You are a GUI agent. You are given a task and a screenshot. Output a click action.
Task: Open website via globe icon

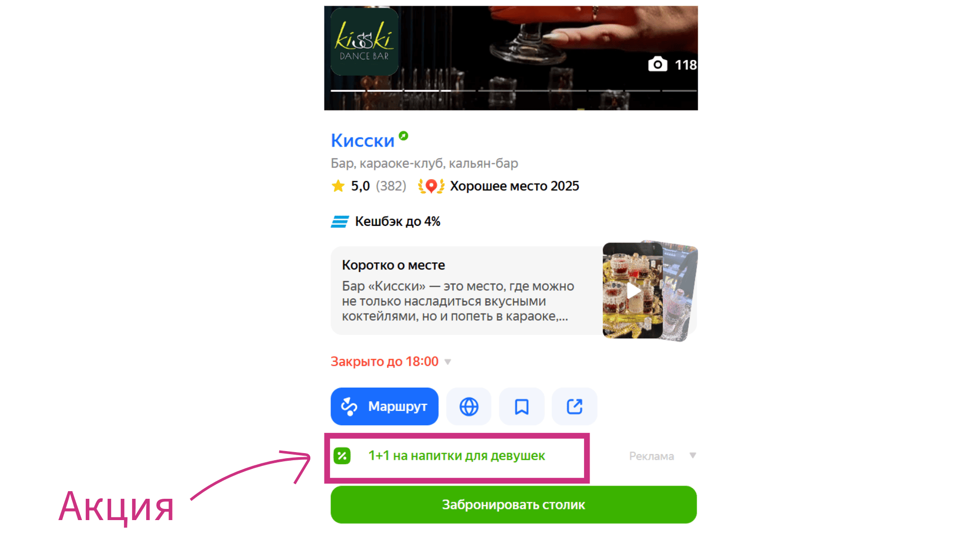[469, 406]
